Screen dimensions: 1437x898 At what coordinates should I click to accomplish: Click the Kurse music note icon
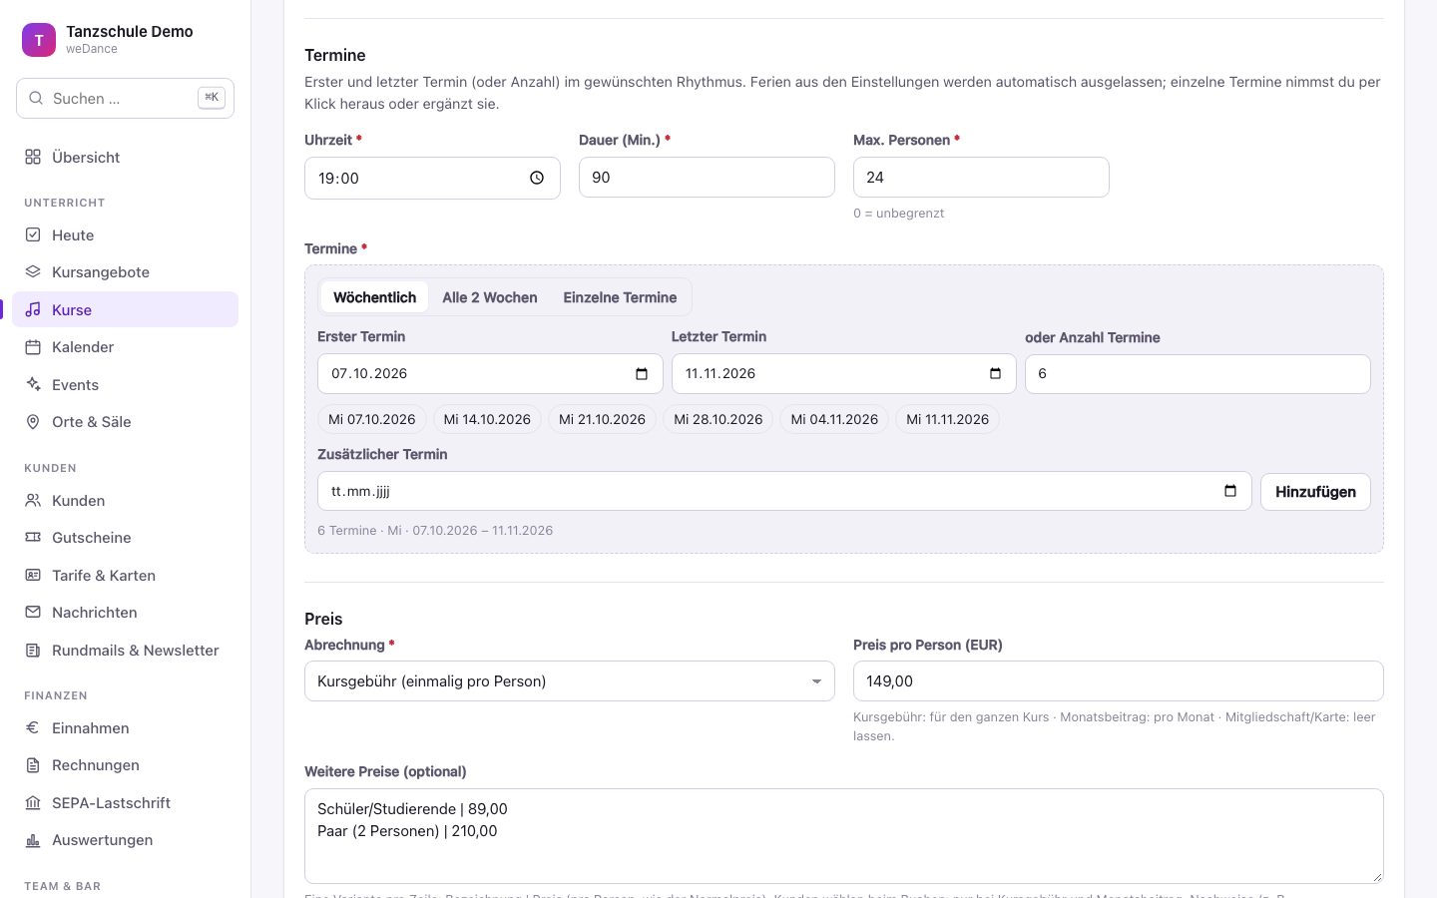pos(33,309)
